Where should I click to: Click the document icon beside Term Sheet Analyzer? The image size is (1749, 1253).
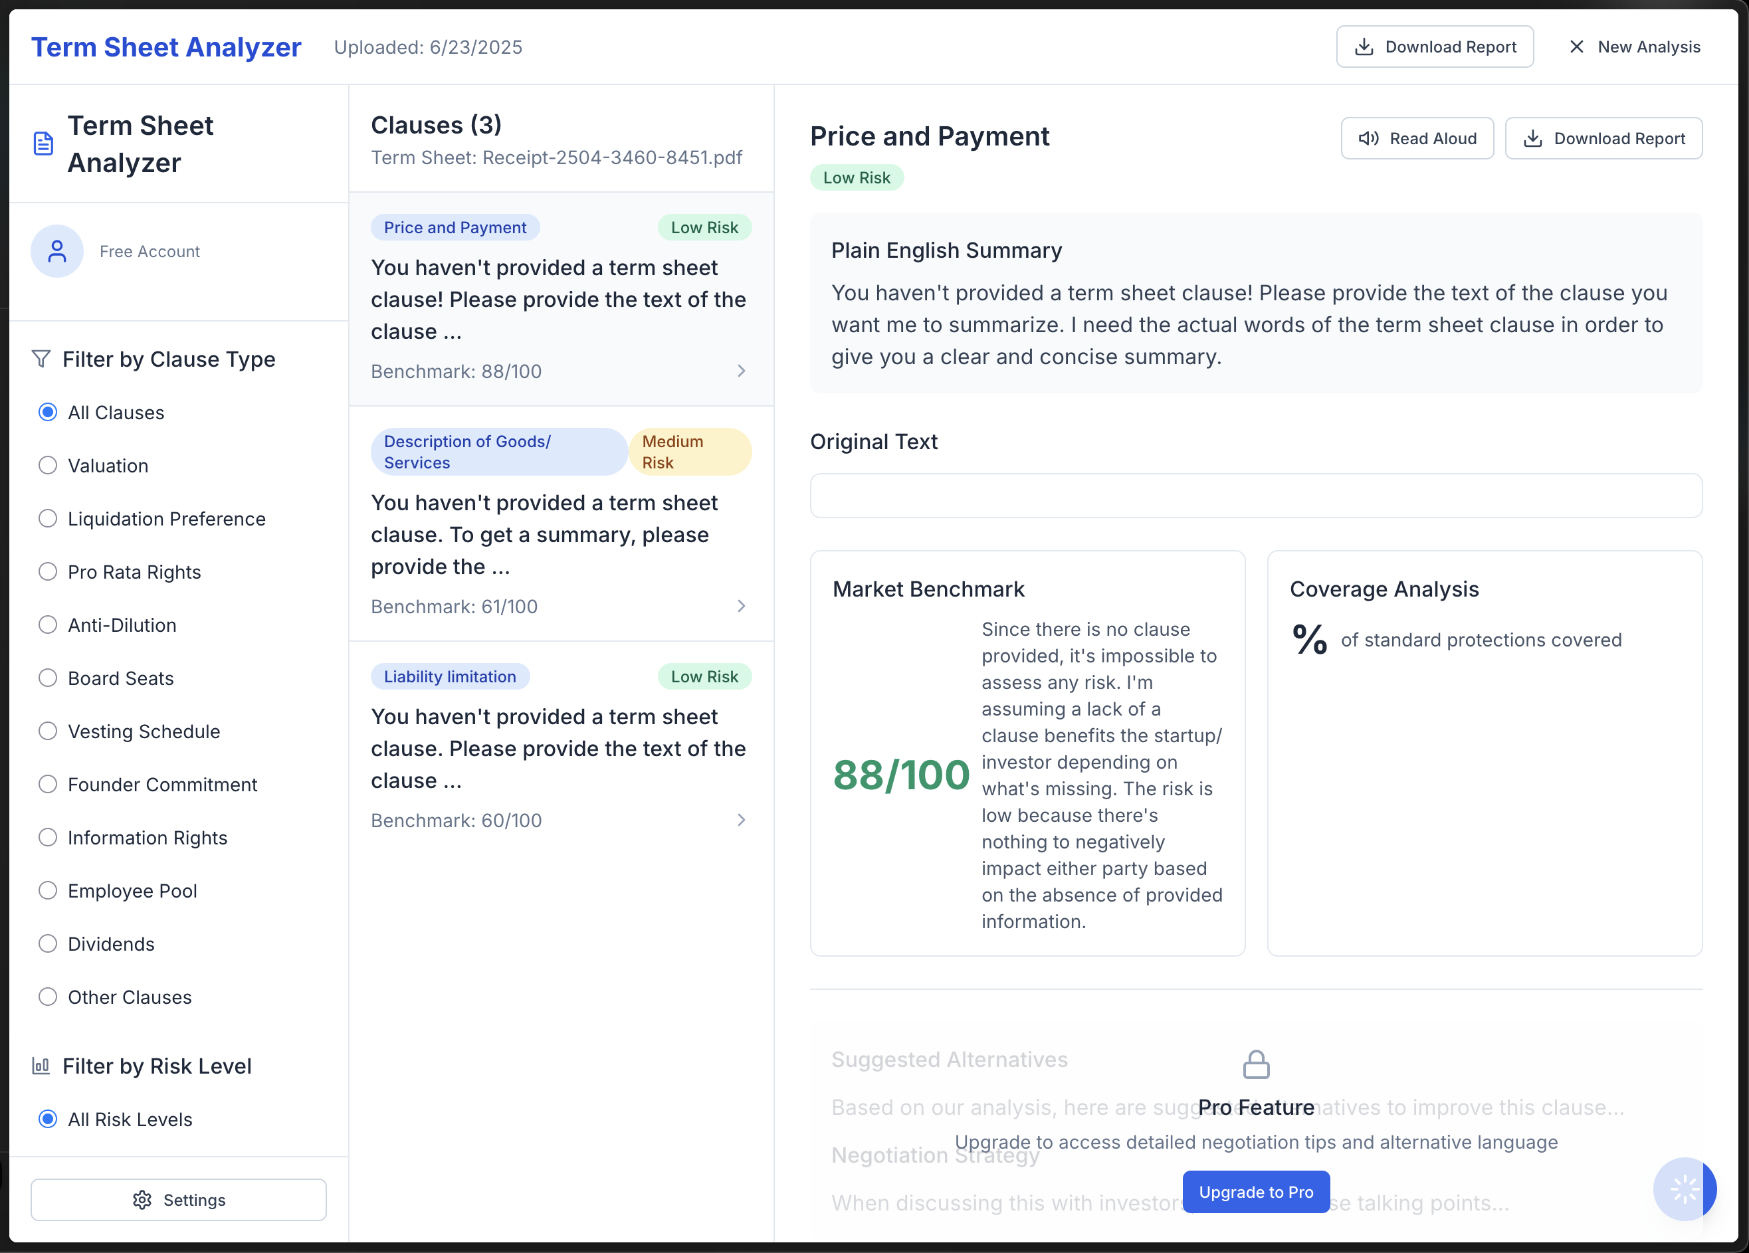tap(43, 144)
